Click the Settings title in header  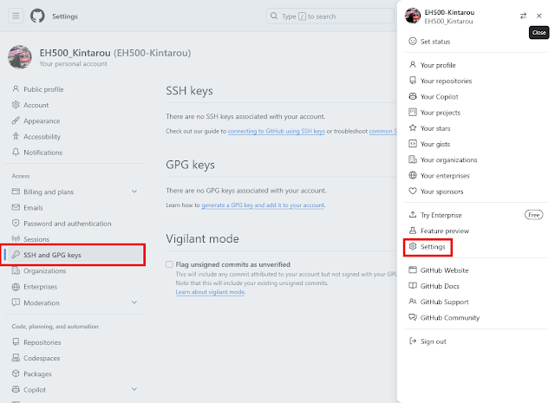[x=65, y=16]
